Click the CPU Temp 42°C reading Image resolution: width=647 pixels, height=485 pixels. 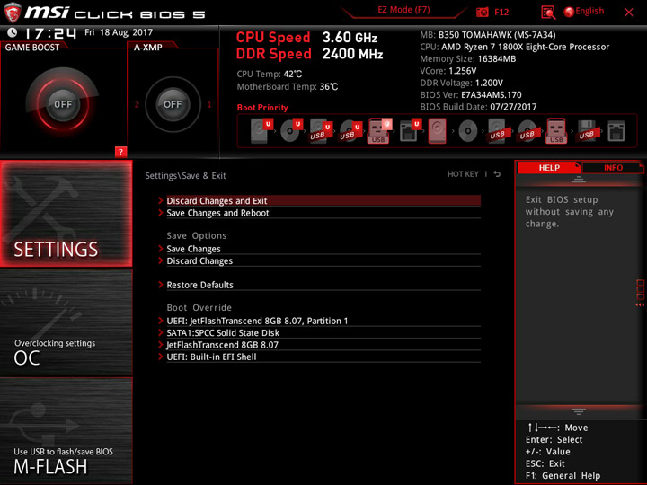pos(269,75)
